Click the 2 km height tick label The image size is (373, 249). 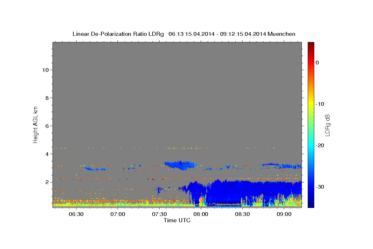pyautogui.click(x=47, y=182)
